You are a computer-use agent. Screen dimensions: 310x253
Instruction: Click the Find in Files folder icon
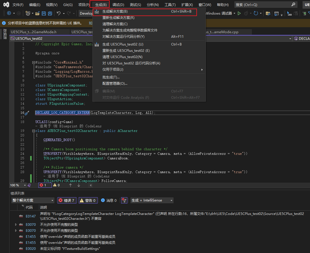point(268,13)
